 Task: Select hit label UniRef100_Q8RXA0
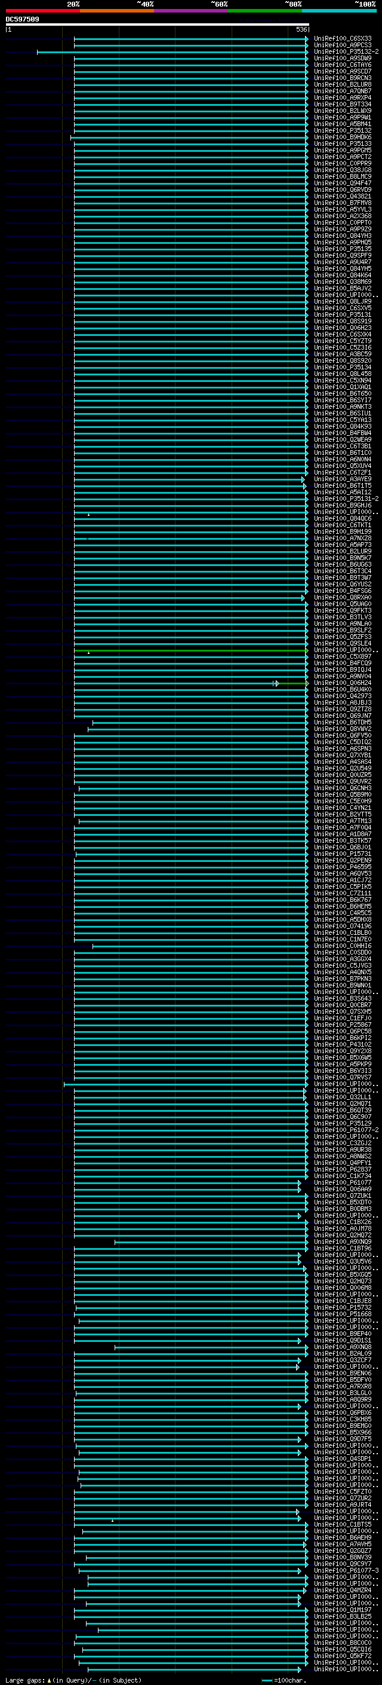pos(343,598)
